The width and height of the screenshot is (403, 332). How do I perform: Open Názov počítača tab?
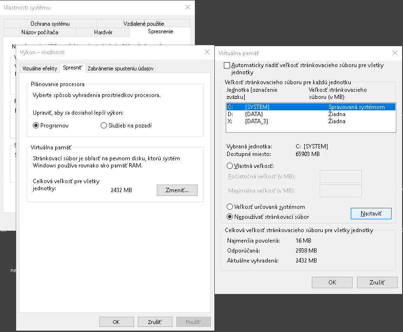[x=40, y=32]
